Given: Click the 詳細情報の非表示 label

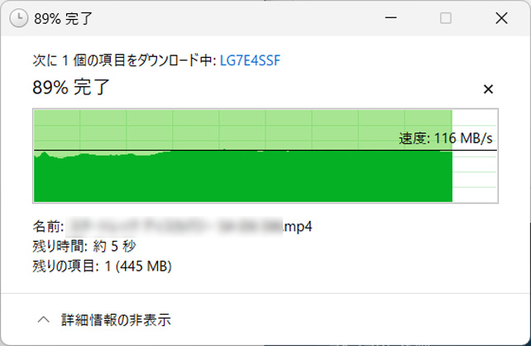Looking at the screenshot, I should [116, 320].
